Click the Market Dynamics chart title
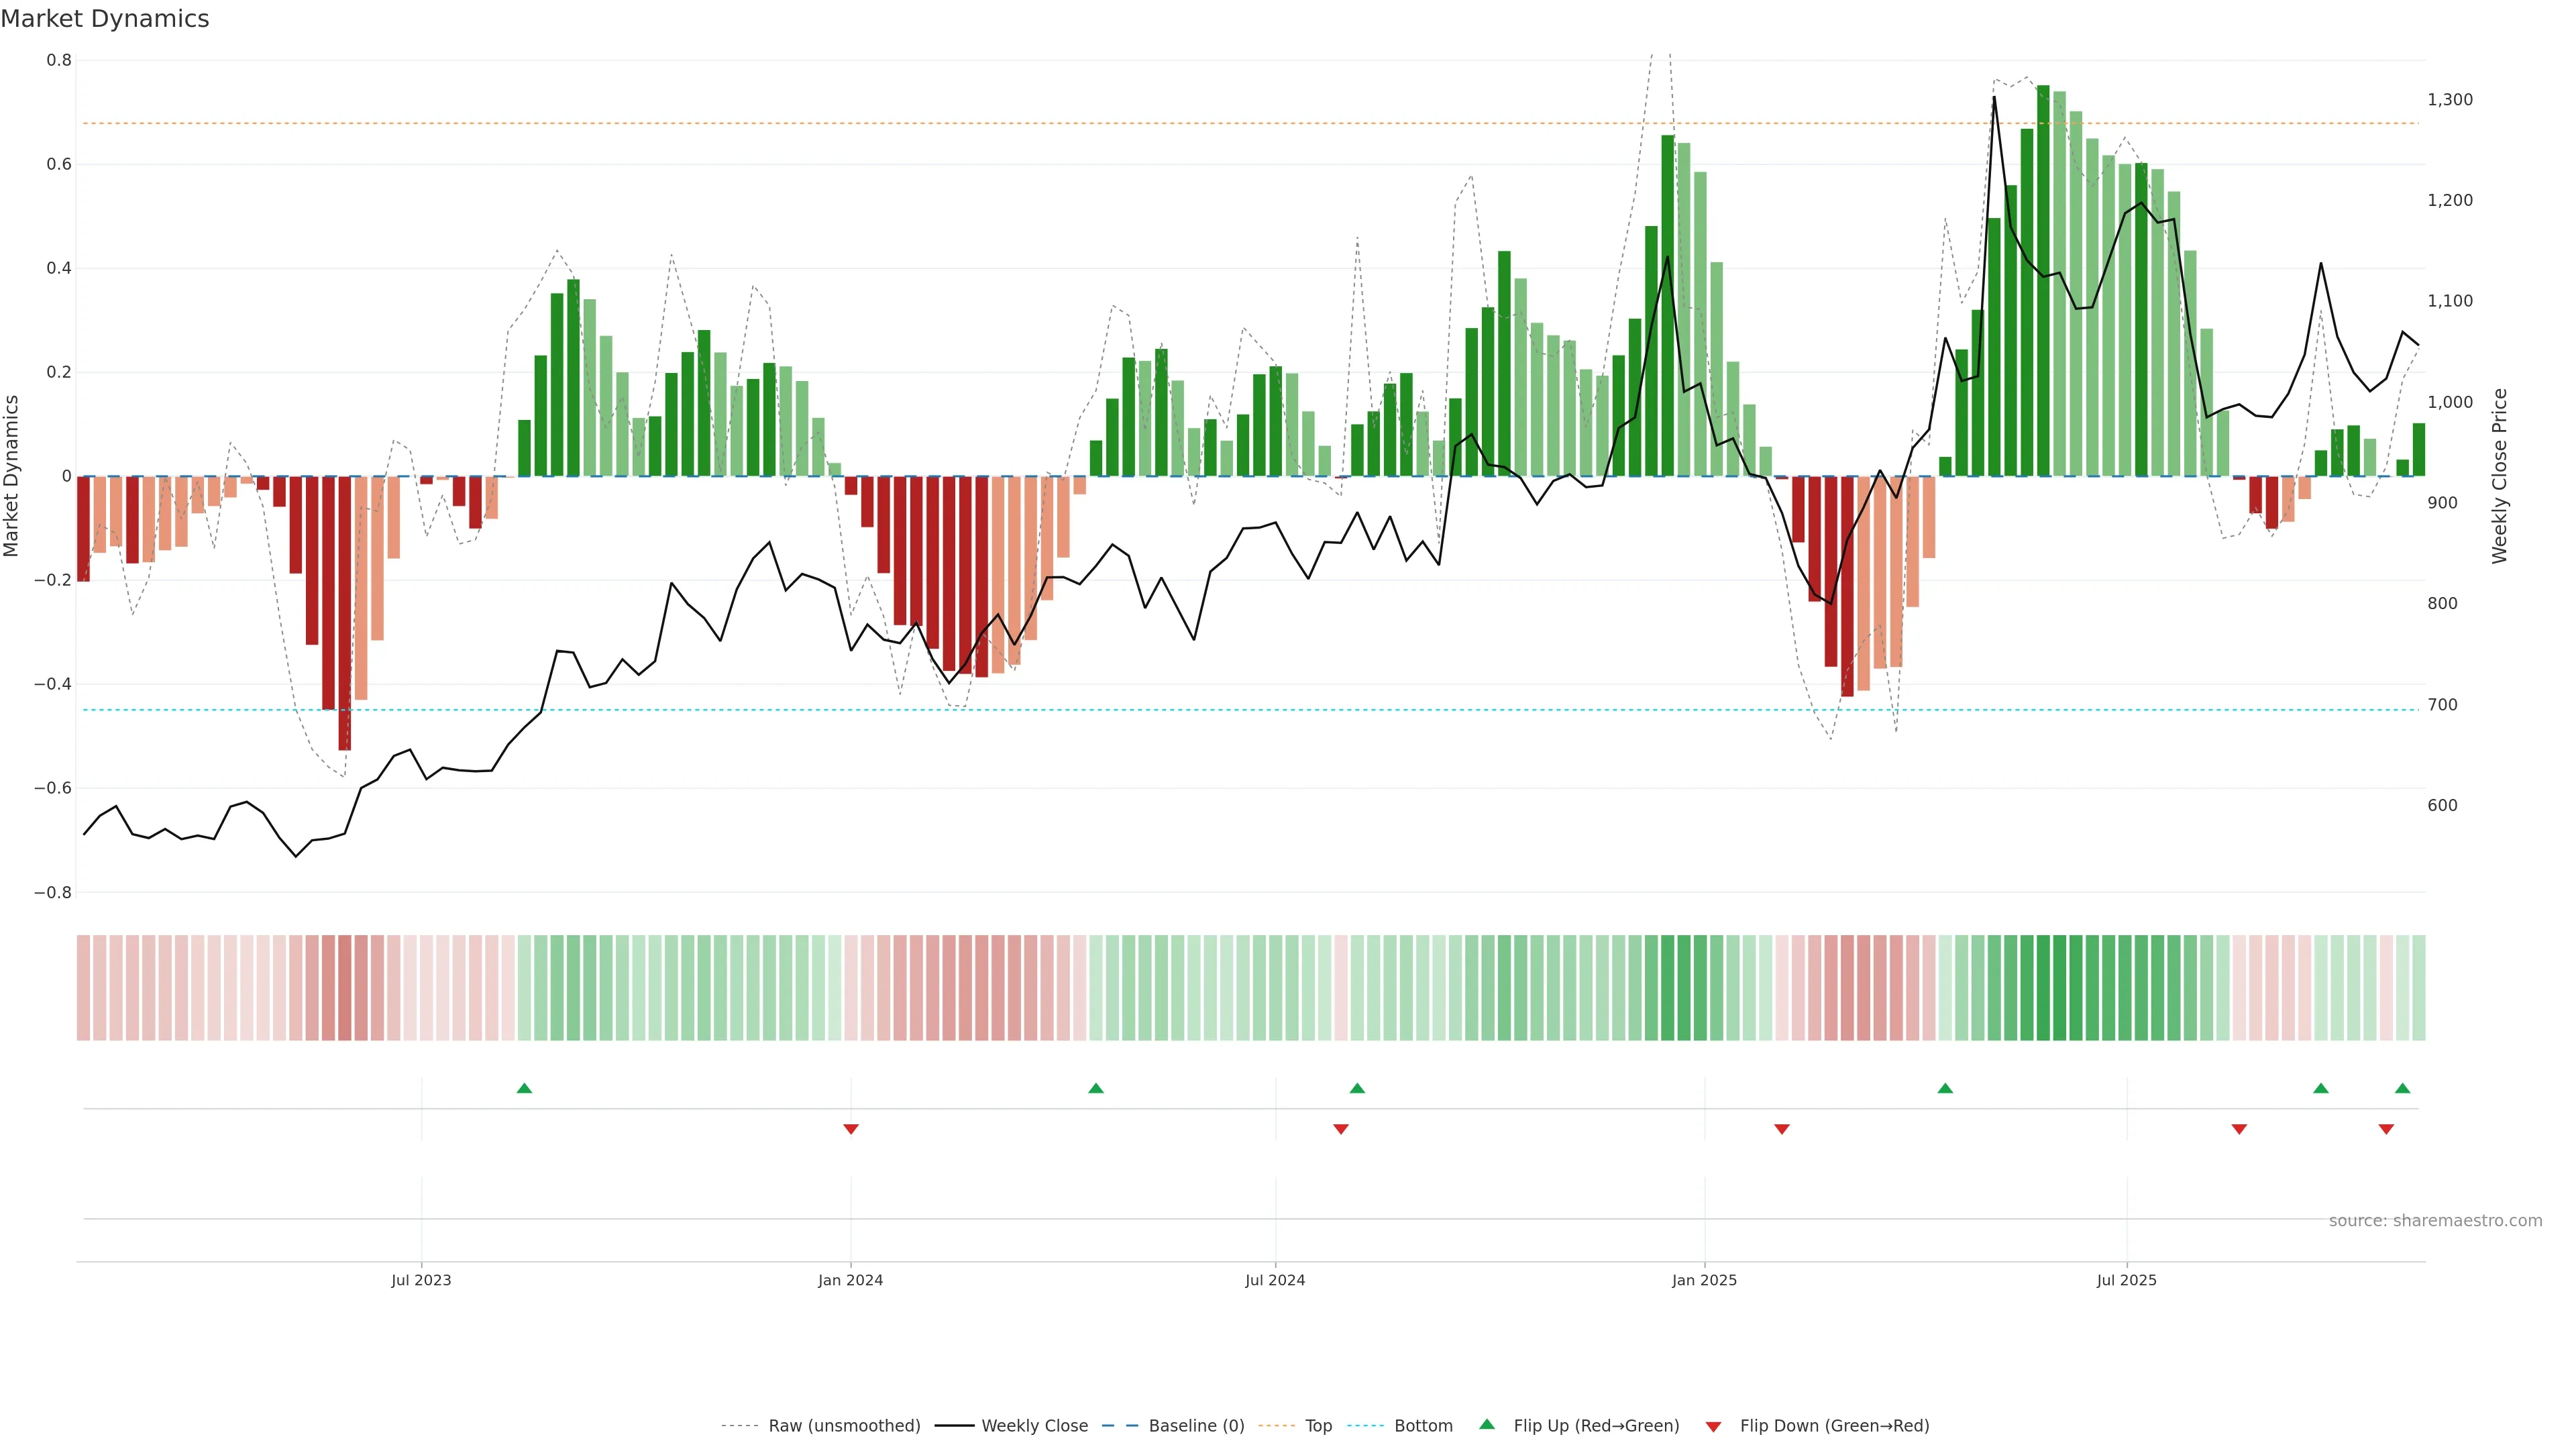The image size is (2576, 1449). point(105,19)
